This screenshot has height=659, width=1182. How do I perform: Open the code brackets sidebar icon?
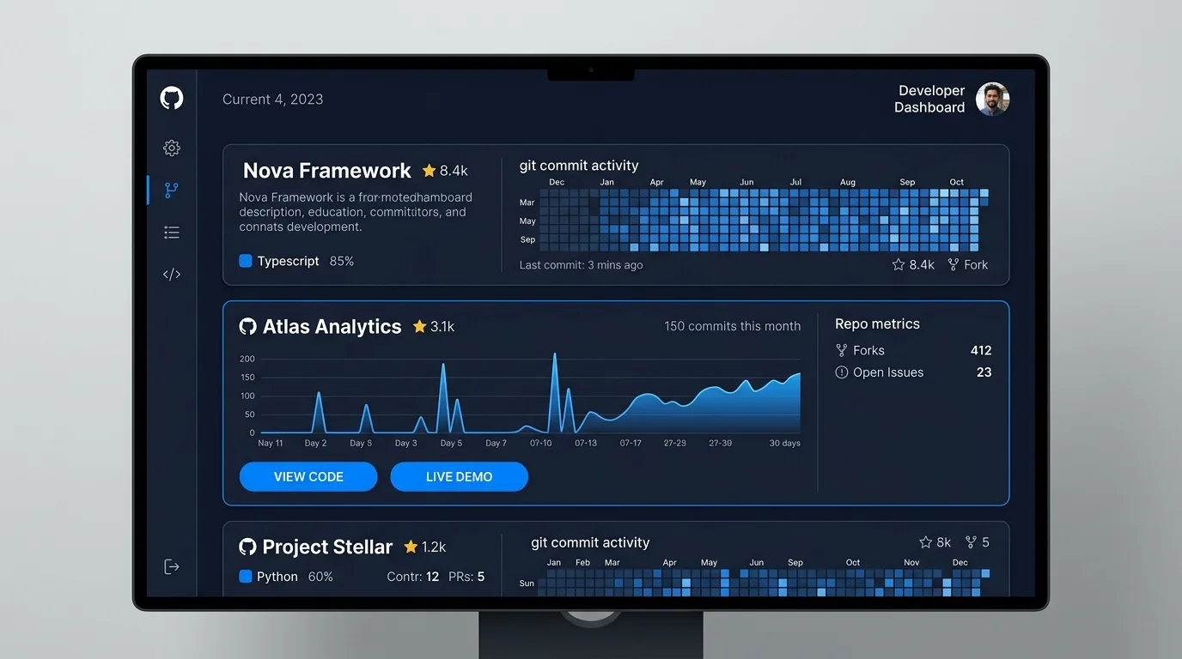point(172,275)
